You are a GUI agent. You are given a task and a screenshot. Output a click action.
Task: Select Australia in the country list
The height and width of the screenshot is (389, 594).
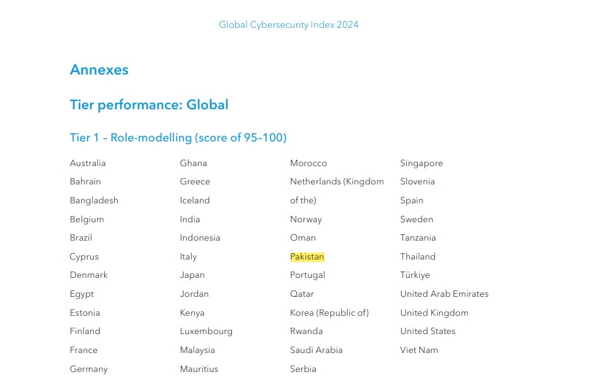pos(88,164)
